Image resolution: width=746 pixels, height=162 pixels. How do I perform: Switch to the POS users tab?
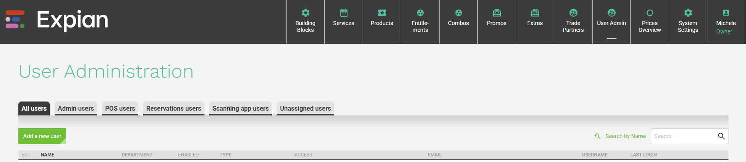[120, 108]
